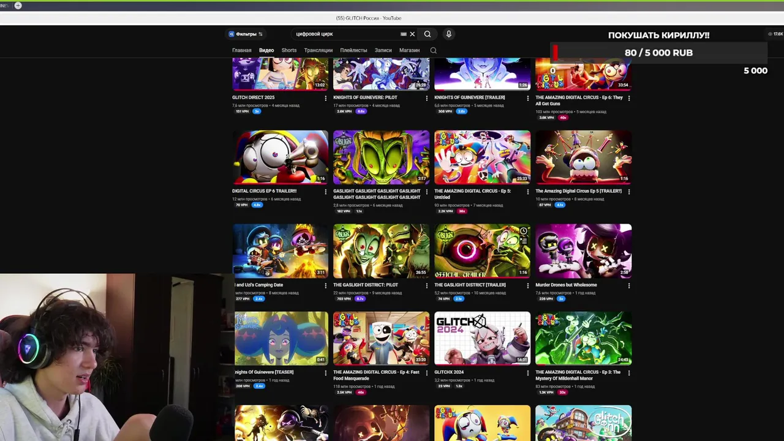784x441 pixels.
Task: Open menu for Ep 3: Mildenhall Manor video
Action: click(629, 373)
